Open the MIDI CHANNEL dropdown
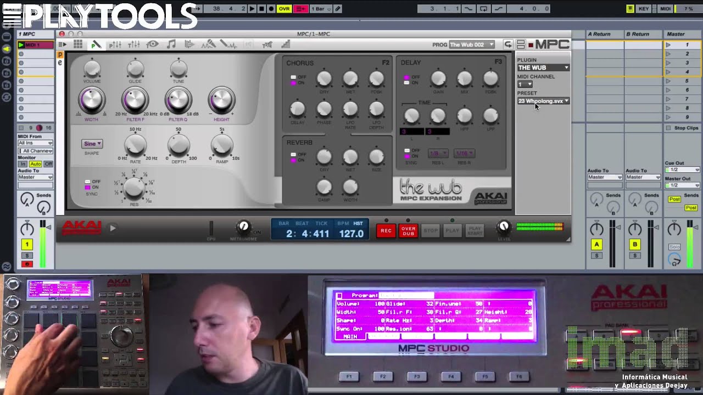 pos(525,84)
